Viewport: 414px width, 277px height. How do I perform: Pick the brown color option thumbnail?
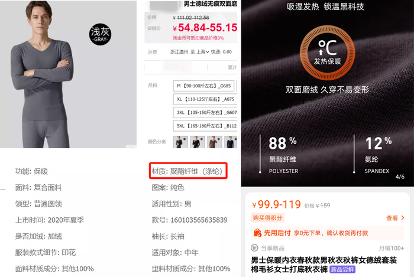tap(214, 142)
